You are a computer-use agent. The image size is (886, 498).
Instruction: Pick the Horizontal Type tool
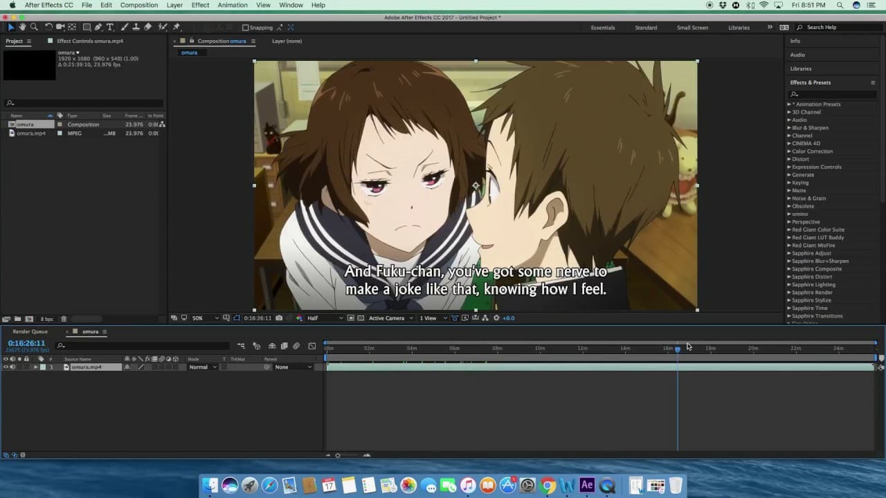click(x=110, y=27)
